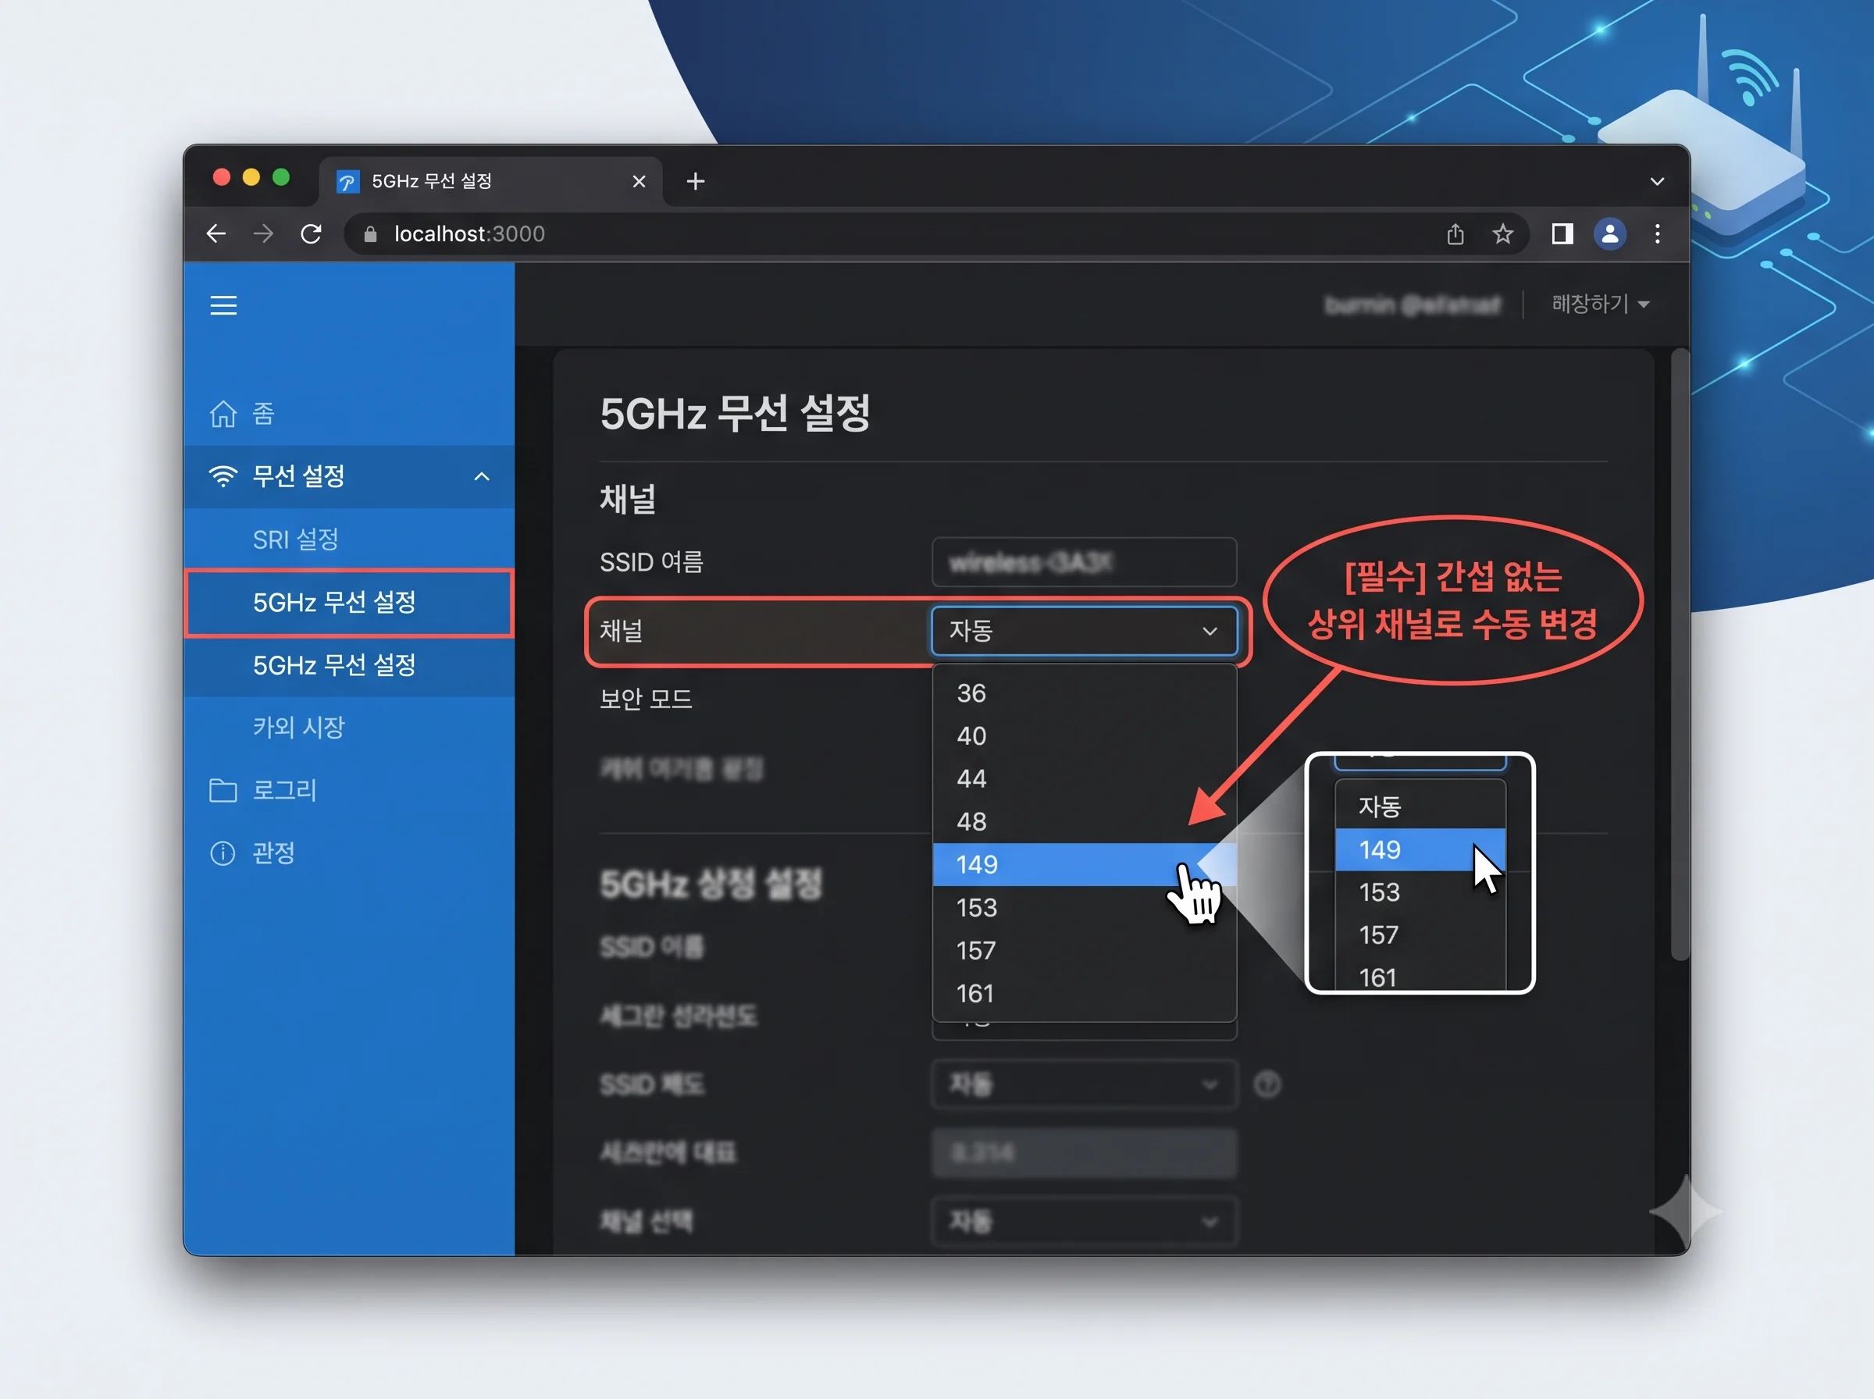
Task: Select SRI 설정 in the sidebar
Action: point(349,539)
